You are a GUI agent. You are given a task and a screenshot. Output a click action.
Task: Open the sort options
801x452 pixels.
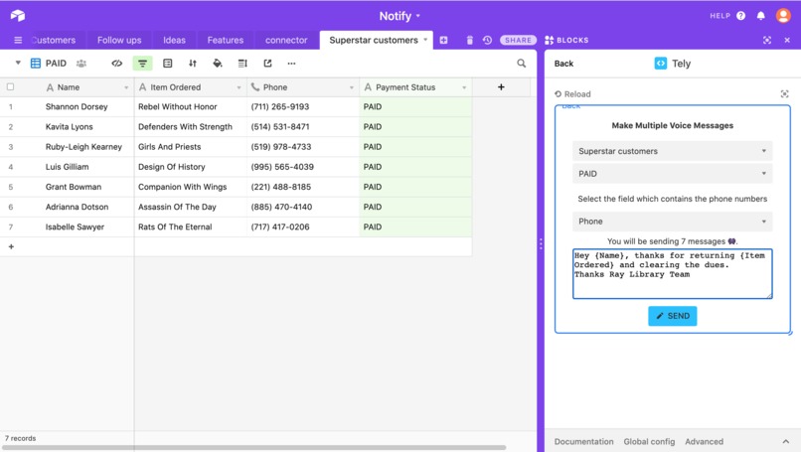(193, 64)
